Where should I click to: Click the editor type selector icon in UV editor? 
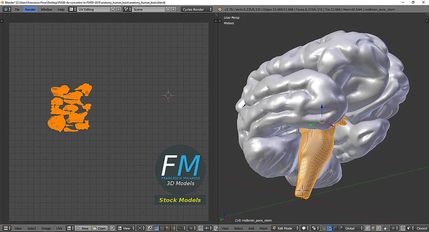[x=6, y=228]
